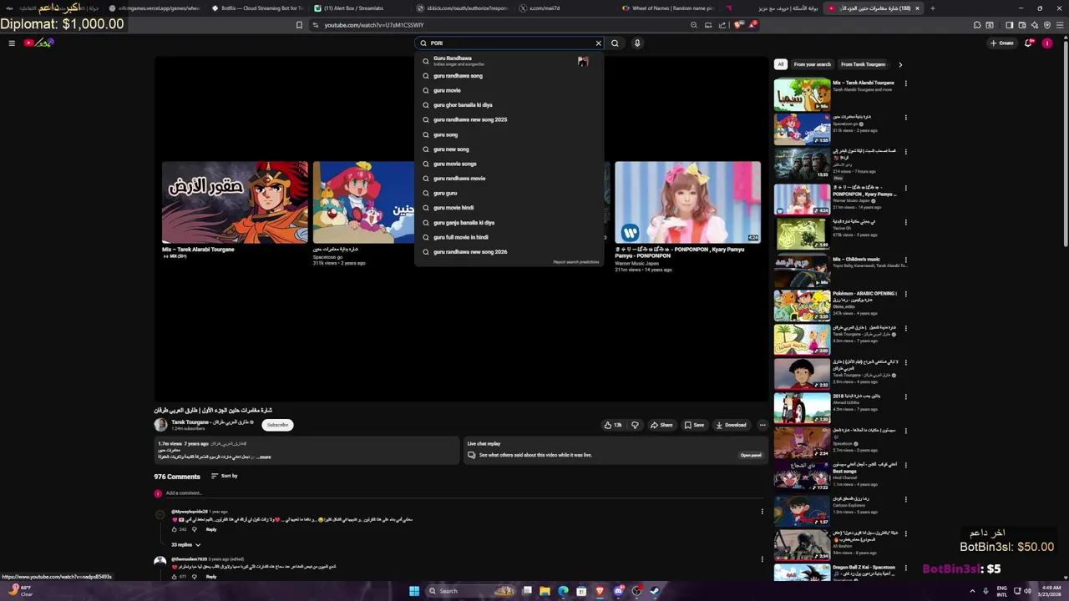The width and height of the screenshot is (1069, 601).
Task: Open options menu for @Mywaytopride28 comment
Action: 762,512
